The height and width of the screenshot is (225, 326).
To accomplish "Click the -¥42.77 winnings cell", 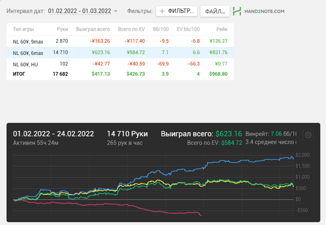I will click(x=101, y=64).
